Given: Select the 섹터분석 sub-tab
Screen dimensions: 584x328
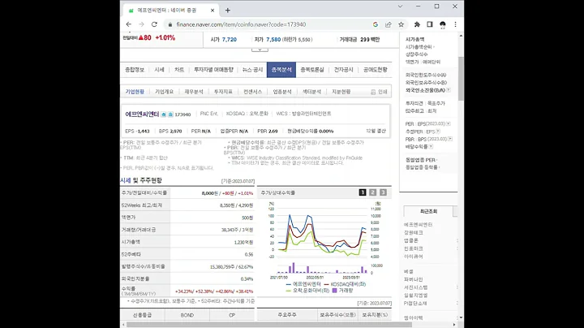Looking at the screenshot, I should (311, 92).
